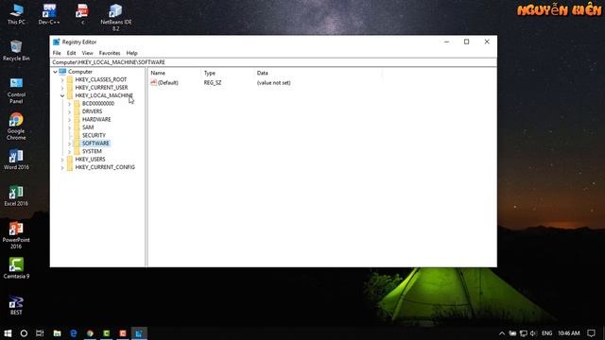Expand the SYSTEM key arrow

(69, 151)
